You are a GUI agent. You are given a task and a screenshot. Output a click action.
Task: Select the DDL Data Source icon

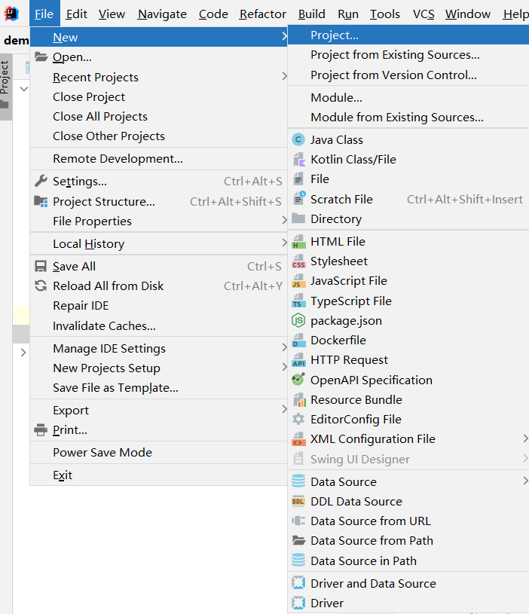[298, 502]
